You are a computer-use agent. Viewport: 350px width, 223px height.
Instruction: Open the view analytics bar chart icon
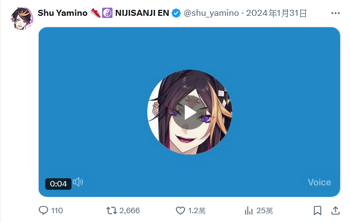[248, 210]
